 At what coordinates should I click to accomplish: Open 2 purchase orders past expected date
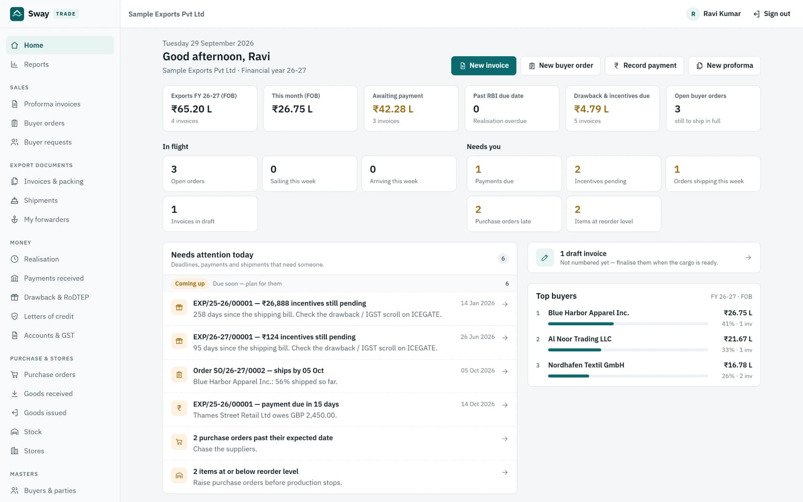(x=340, y=443)
